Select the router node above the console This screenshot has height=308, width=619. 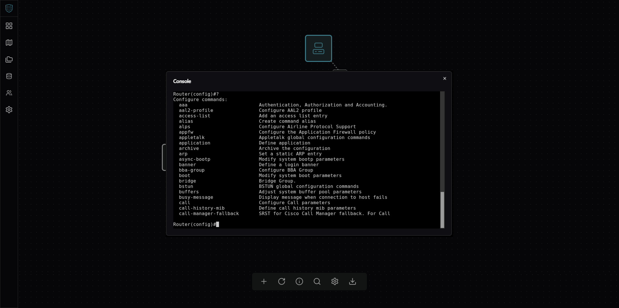[318, 48]
